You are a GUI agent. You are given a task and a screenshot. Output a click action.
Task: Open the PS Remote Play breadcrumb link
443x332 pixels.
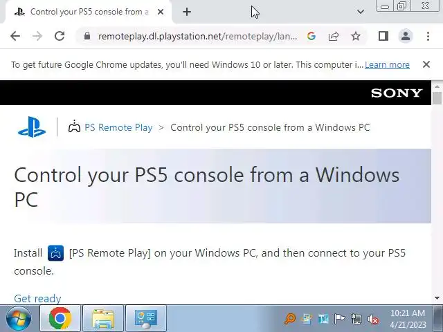point(118,127)
